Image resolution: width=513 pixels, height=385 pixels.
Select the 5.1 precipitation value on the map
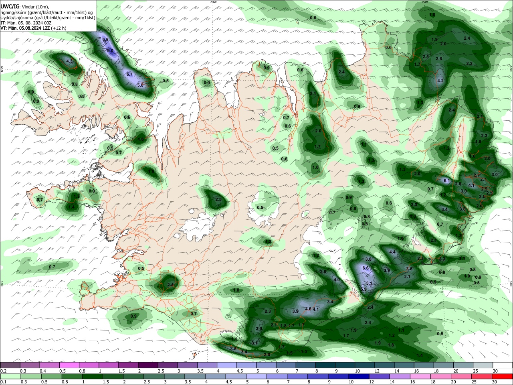(370, 284)
